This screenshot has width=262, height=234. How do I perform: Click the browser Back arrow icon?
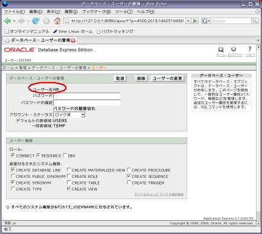pyautogui.click(x=7, y=21)
